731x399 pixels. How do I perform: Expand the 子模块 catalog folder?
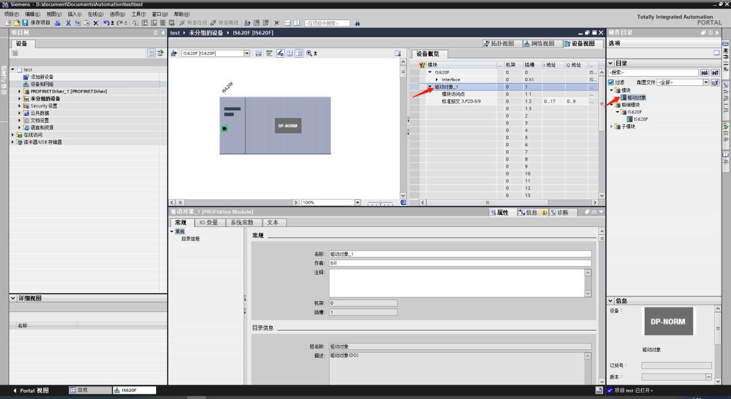612,126
